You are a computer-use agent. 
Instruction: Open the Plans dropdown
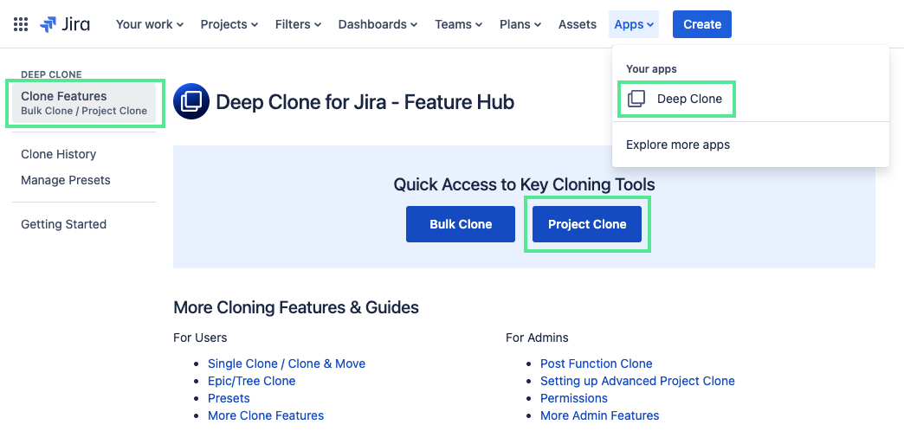(x=520, y=24)
